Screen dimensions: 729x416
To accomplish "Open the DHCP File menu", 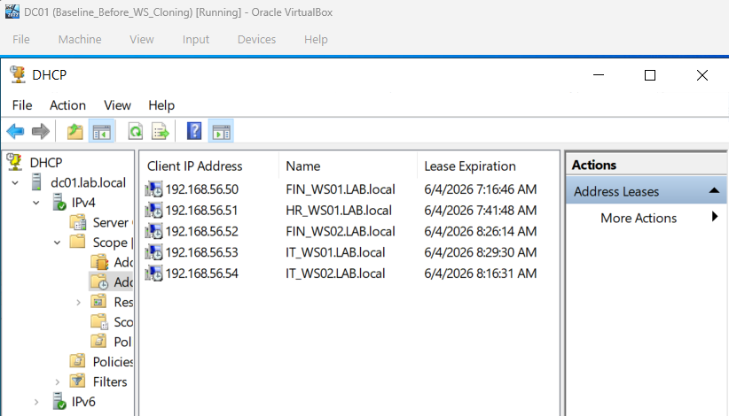I will point(22,105).
